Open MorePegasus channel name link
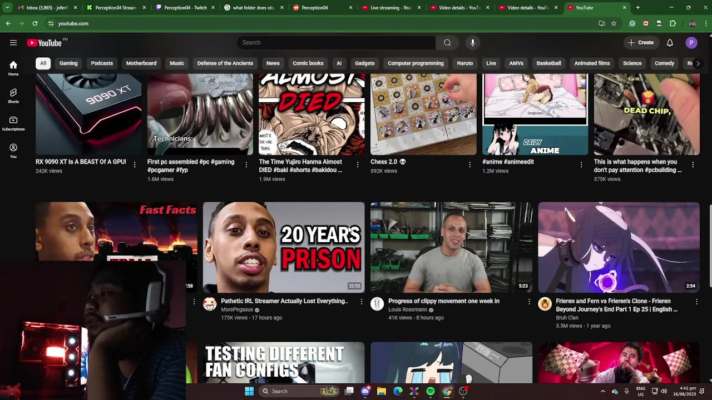Screen dimensions: 712x400 click(237, 309)
